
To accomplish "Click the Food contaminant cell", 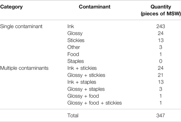I will tap(73, 54).
